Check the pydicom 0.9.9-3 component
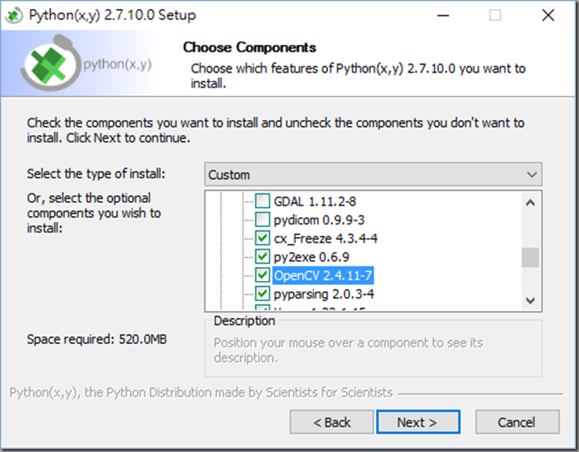The image size is (579, 452). [x=262, y=220]
